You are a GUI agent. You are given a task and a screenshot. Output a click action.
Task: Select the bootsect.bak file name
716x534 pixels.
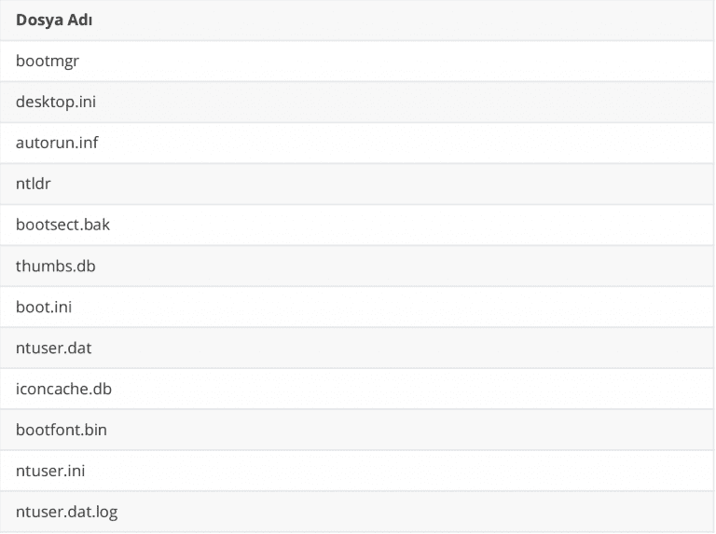coord(62,225)
